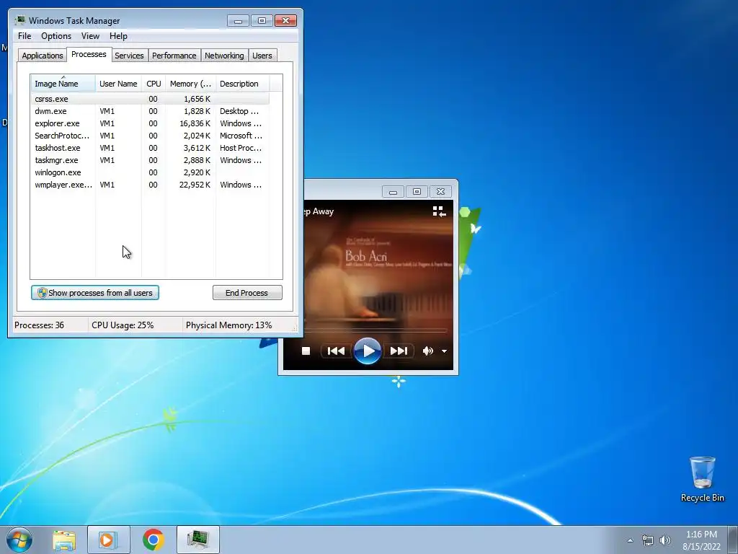Open the network icon in system tray
Image resolution: width=738 pixels, height=554 pixels.
tap(648, 540)
